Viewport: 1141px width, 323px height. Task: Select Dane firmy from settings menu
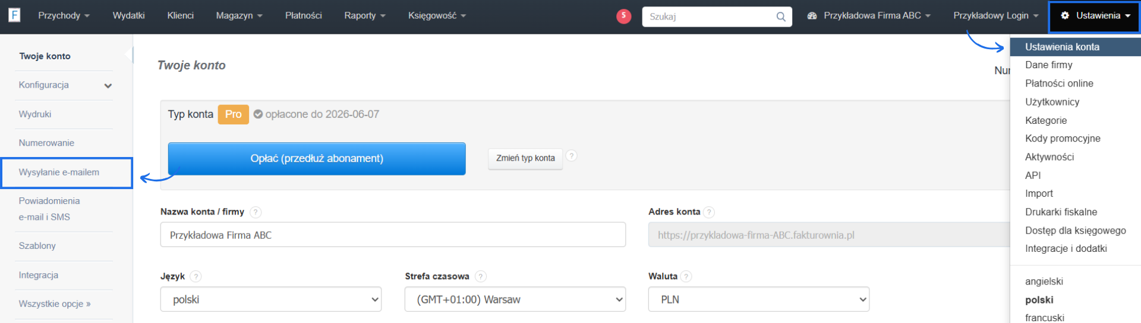click(1048, 65)
